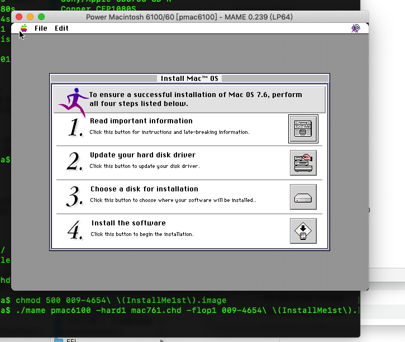Click the Update hard disk driver icon button
The height and width of the screenshot is (342, 405).
(x=303, y=163)
